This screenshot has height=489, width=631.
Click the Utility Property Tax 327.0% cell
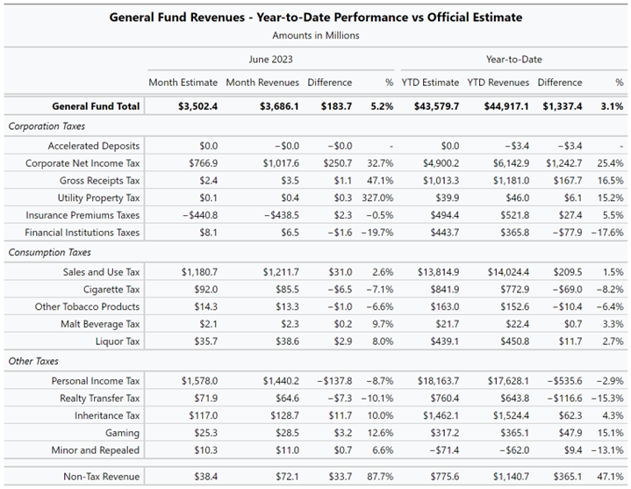[x=376, y=198]
